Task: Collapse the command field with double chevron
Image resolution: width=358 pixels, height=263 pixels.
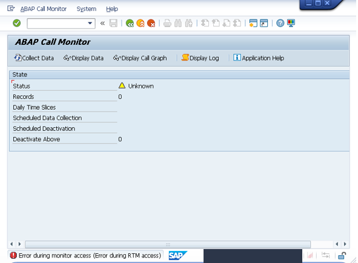Action: [x=102, y=23]
